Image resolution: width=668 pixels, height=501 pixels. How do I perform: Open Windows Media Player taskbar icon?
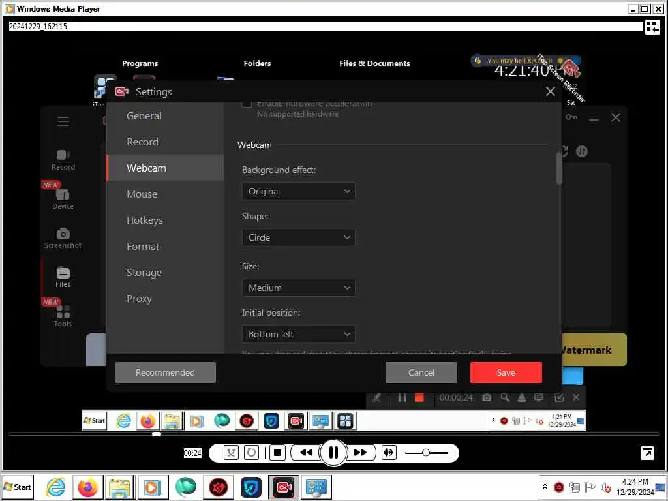pos(151,487)
